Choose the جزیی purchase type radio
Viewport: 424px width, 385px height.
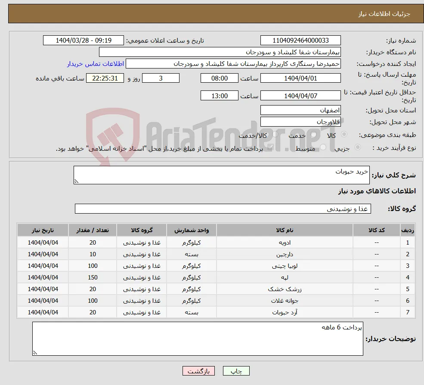(357, 147)
